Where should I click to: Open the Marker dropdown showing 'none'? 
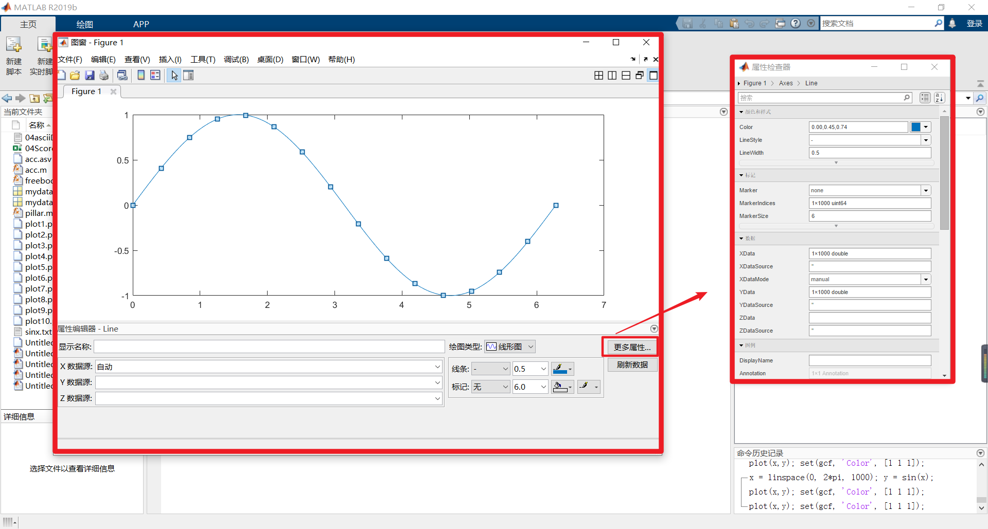926,190
